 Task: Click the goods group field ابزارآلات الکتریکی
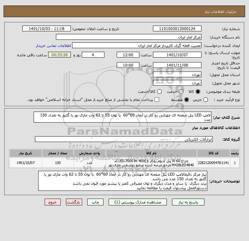[124, 139]
